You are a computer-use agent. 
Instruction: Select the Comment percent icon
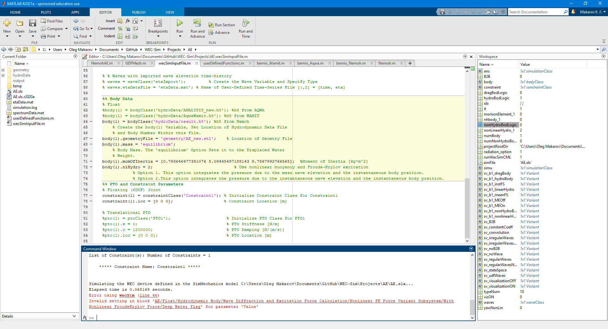coord(120,28)
